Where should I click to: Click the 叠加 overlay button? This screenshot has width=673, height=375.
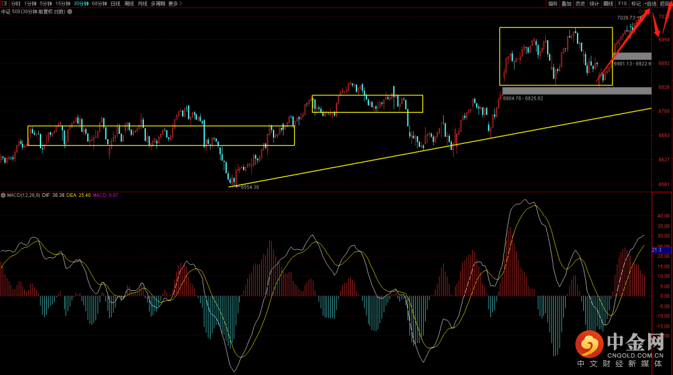(x=566, y=4)
